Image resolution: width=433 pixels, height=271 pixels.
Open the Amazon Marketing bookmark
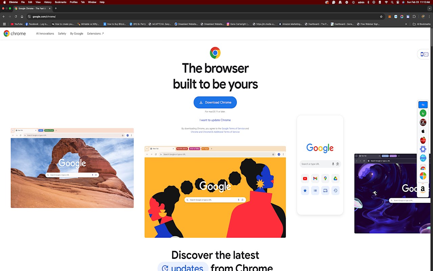coord(290,24)
